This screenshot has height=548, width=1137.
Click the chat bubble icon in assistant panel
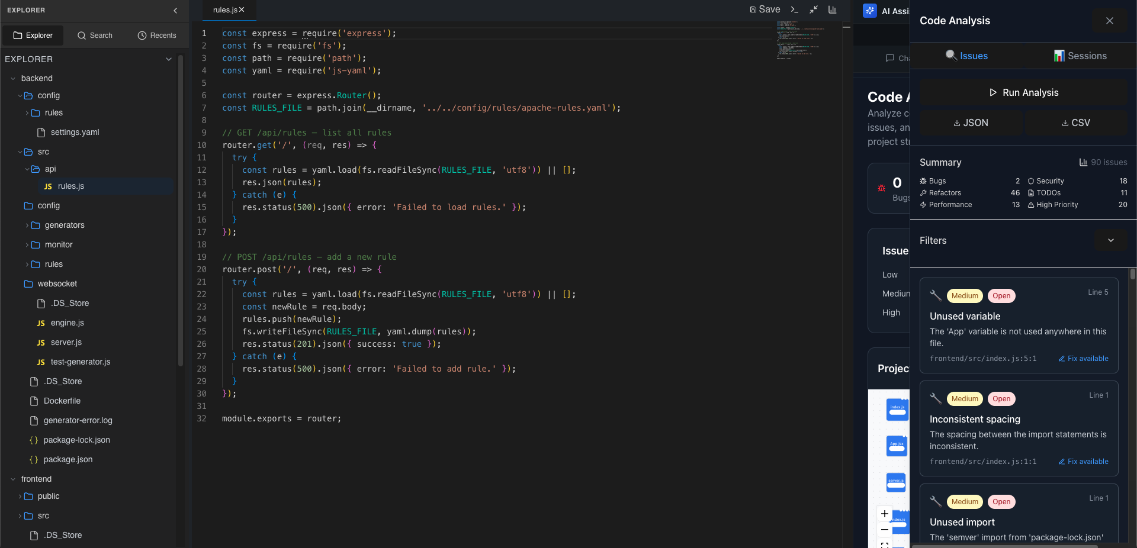889,58
